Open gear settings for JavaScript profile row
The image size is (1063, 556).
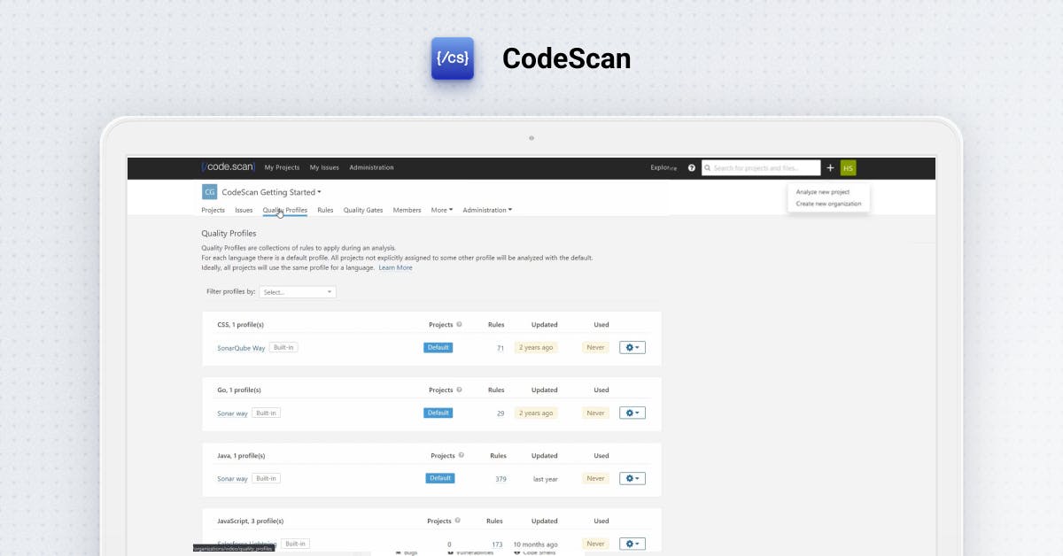pos(632,544)
